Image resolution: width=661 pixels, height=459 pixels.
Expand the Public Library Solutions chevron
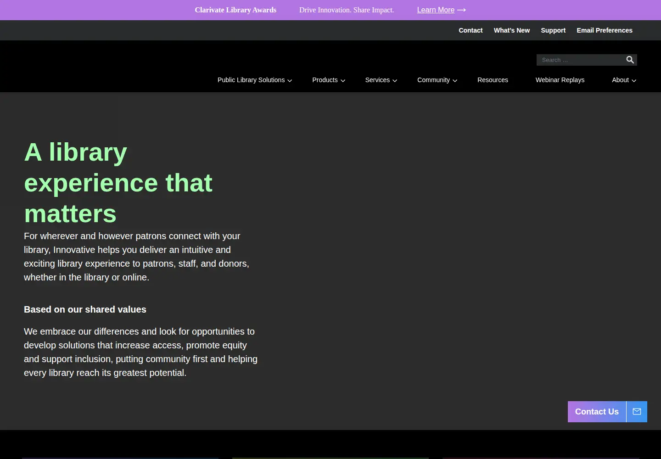(x=290, y=80)
